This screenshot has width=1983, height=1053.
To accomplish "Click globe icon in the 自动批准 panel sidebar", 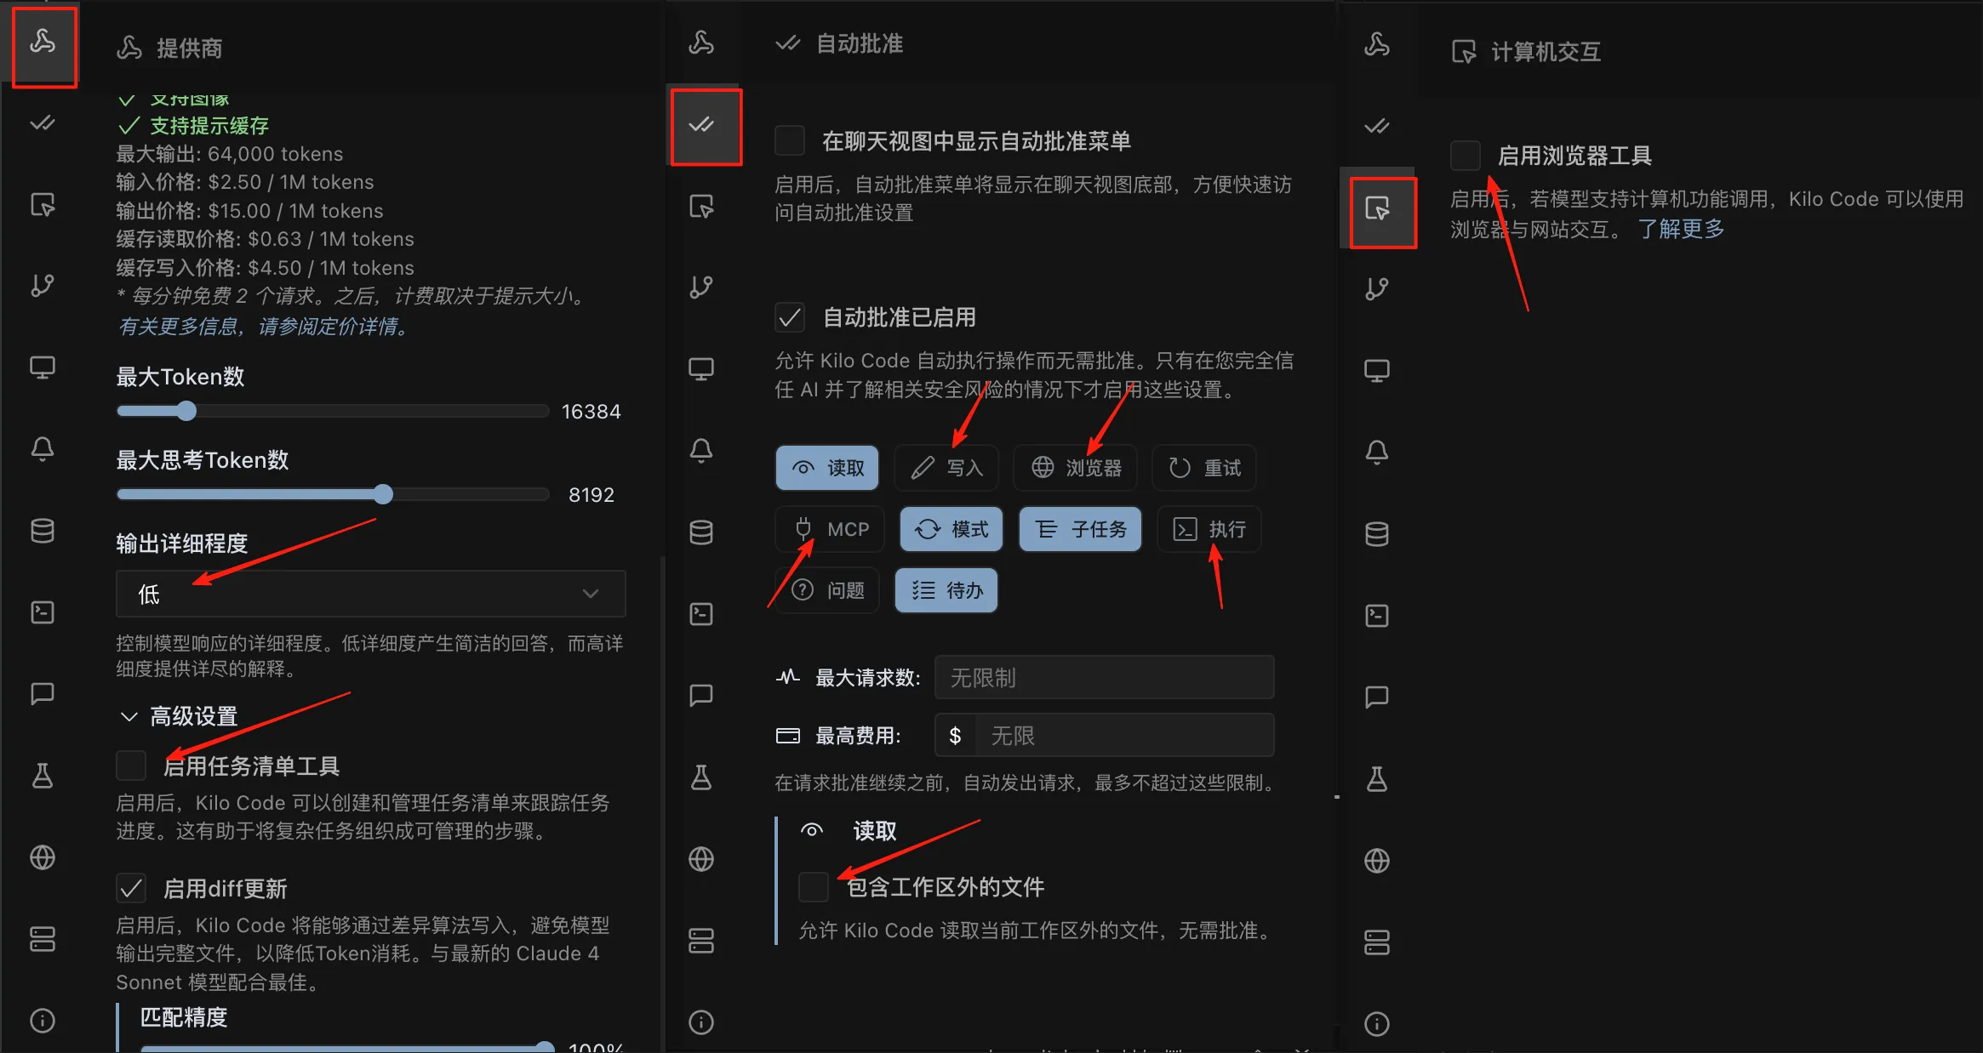I will click(701, 859).
